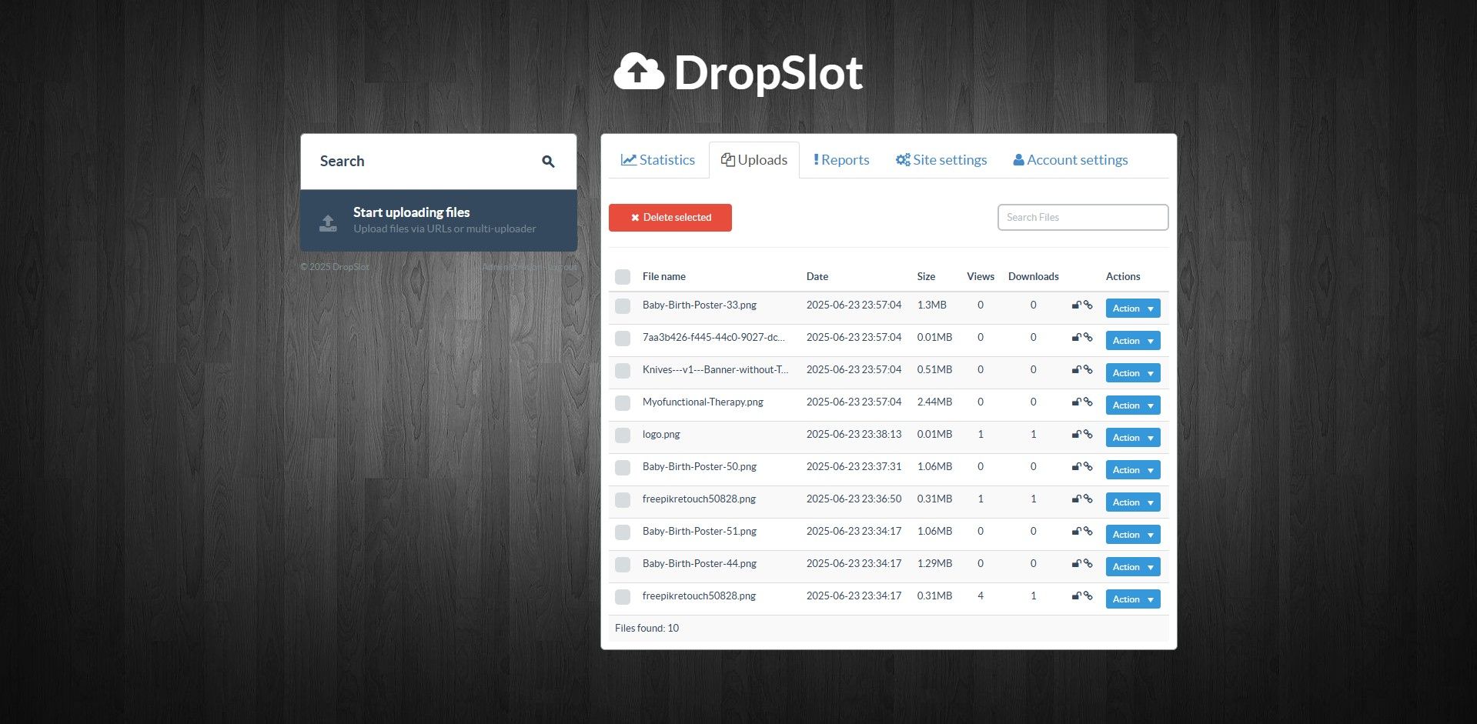Mark the Myofunctional-Therapy.png checkbox
Image resolution: width=1477 pixels, height=724 pixels.
click(623, 403)
